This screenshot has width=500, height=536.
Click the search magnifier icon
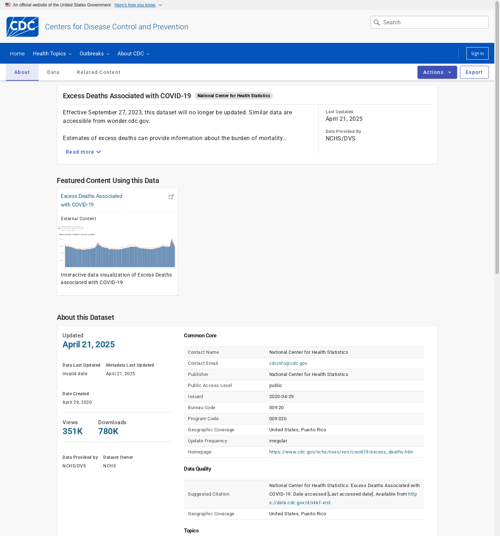[x=376, y=23]
